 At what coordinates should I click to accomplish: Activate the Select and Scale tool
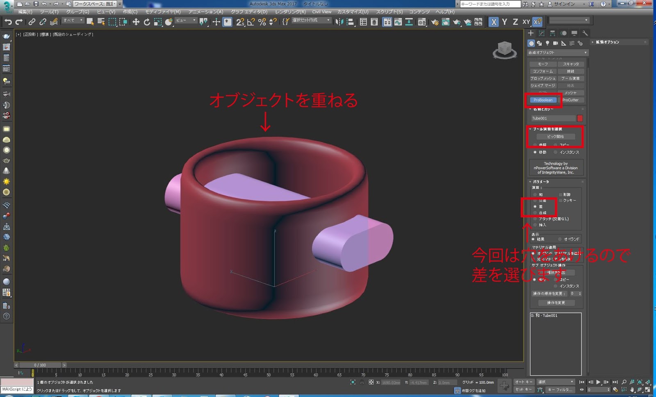158,22
